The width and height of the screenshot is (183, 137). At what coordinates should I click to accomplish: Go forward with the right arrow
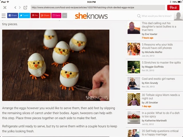20,8
